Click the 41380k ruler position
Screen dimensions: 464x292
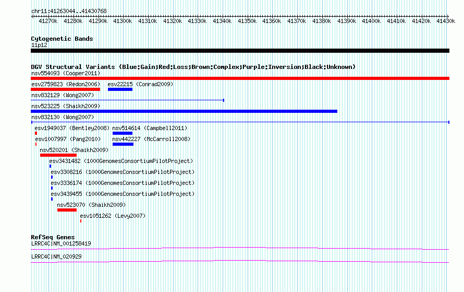pyautogui.click(x=322, y=21)
